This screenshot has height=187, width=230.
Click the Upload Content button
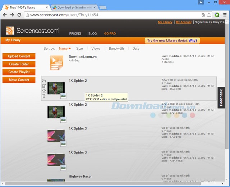coord(19,56)
